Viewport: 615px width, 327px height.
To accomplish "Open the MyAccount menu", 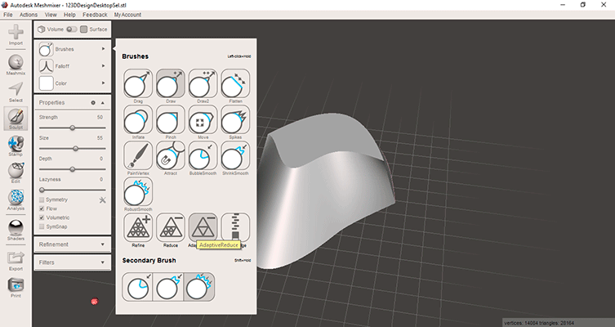I will (x=127, y=15).
